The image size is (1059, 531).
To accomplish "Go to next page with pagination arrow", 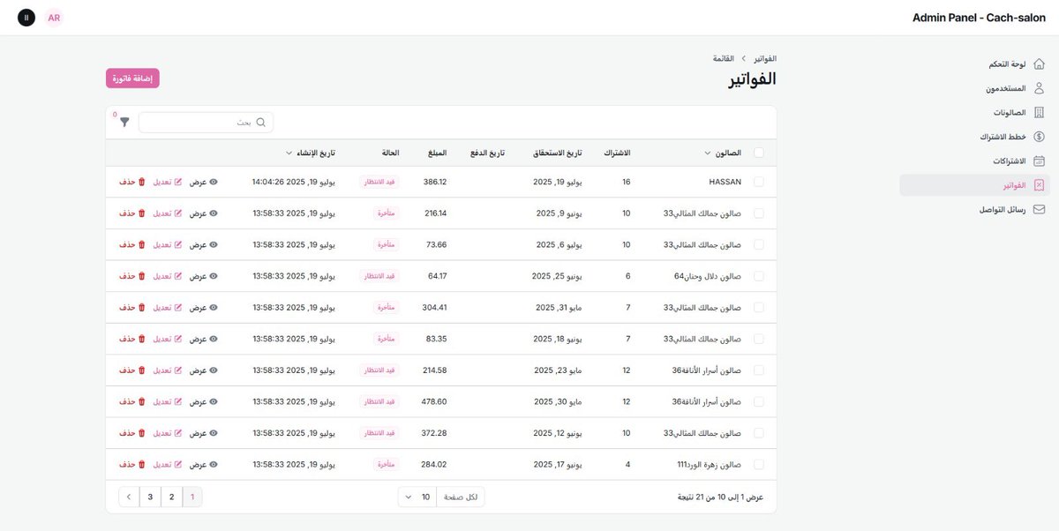I will [129, 497].
